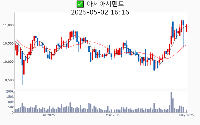Click the candle with lowest wick below 9,500
Image resolution: width=200 pixels, height=125 pixels.
(22, 68)
